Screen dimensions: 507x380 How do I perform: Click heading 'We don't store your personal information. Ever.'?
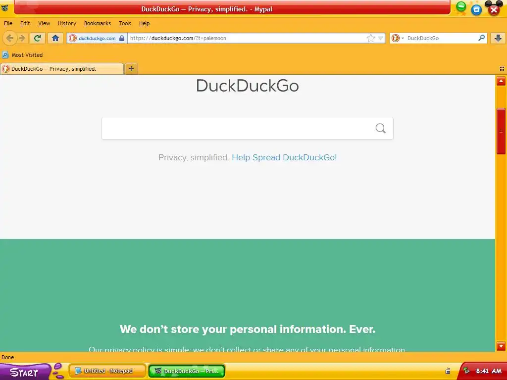pyautogui.click(x=248, y=329)
